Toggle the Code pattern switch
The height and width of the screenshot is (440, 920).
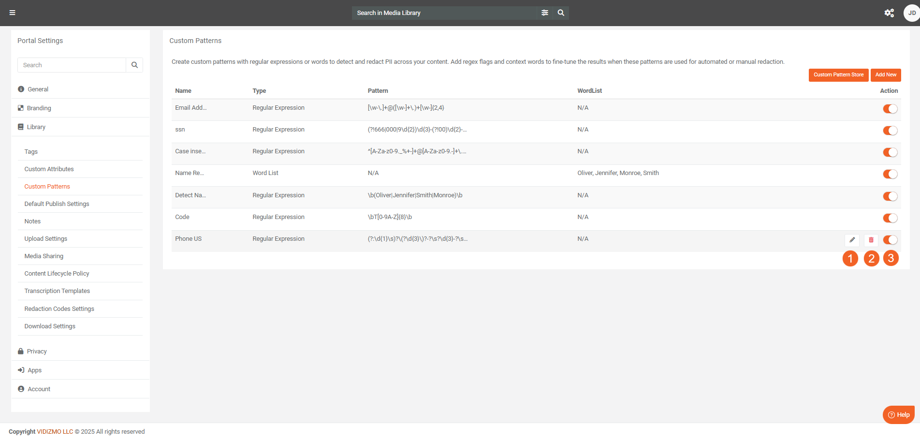click(x=890, y=218)
